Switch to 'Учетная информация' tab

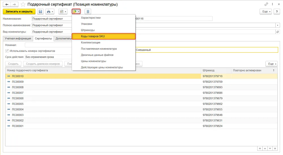pos(18,39)
